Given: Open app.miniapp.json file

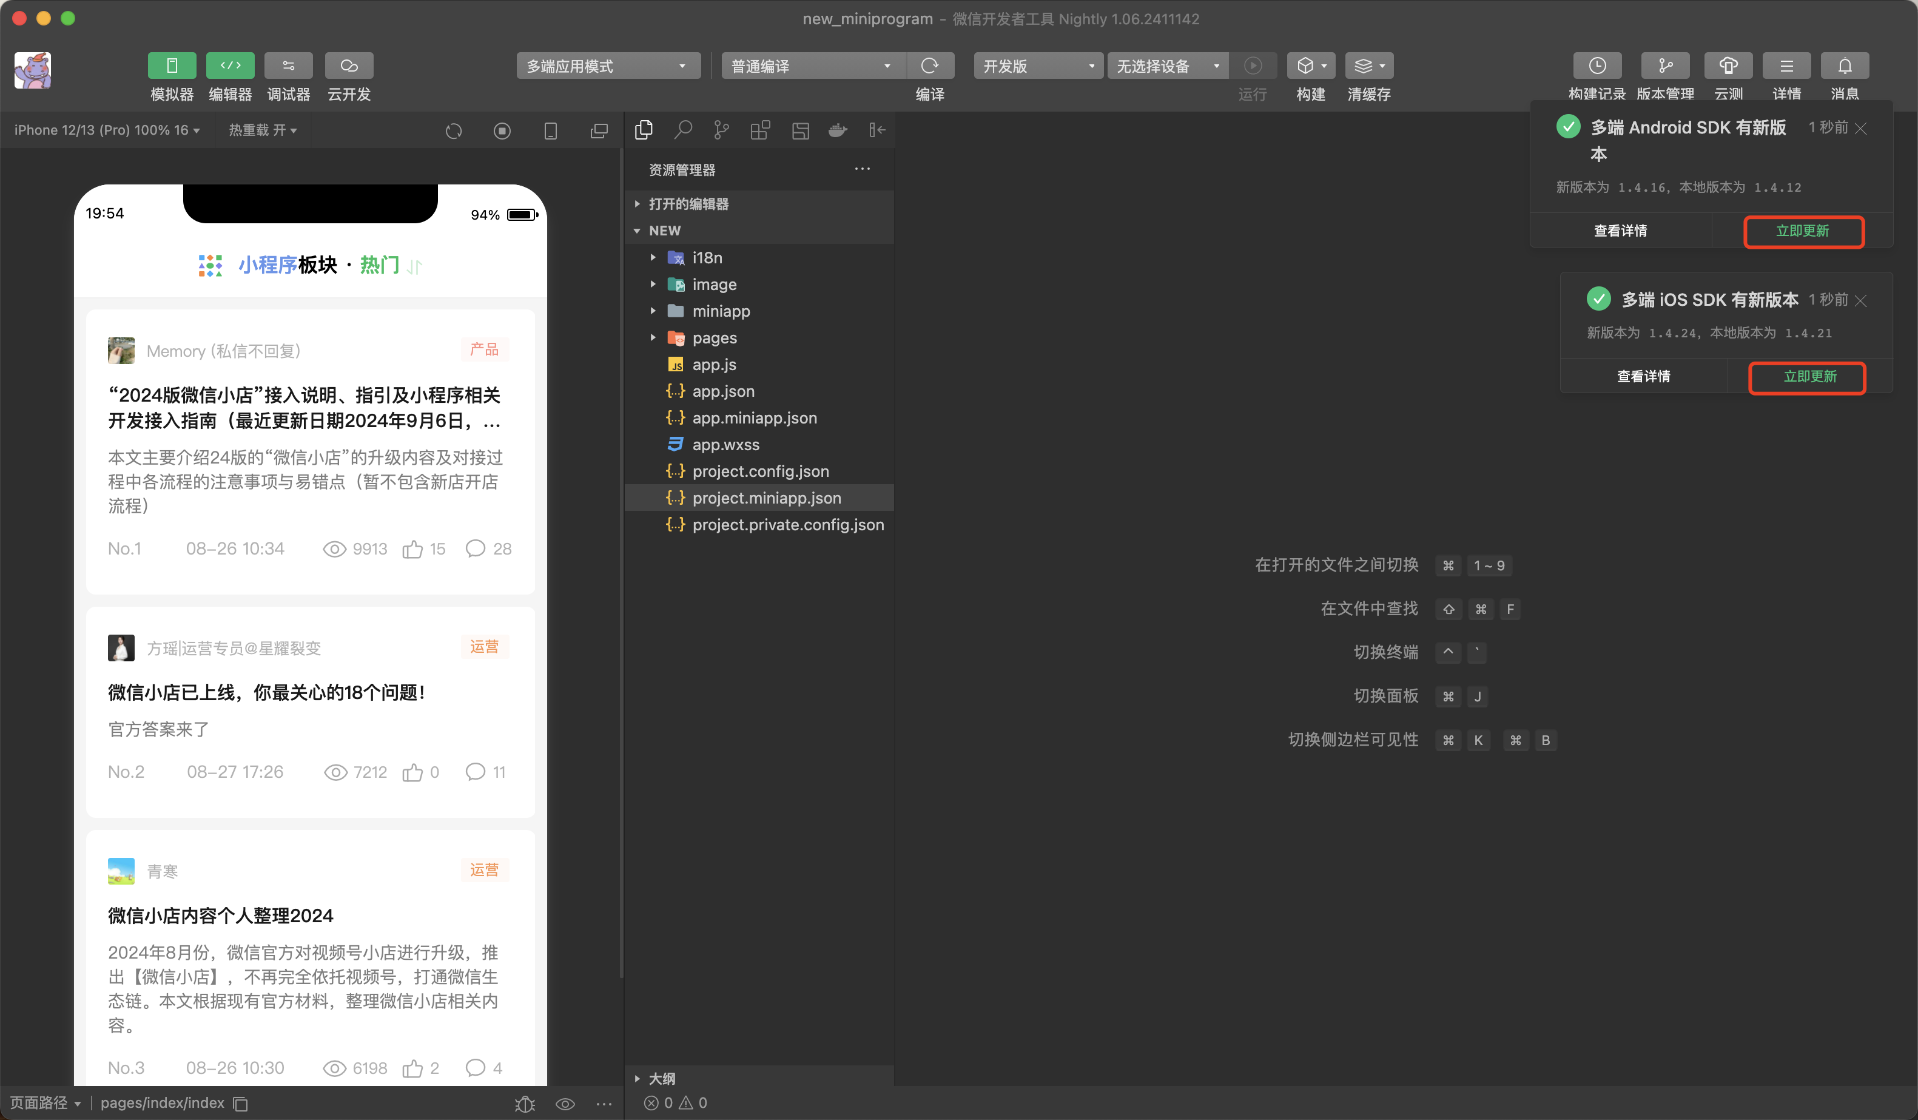Looking at the screenshot, I should 759,417.
